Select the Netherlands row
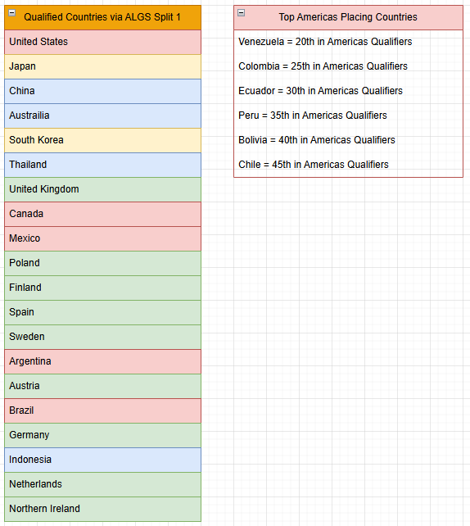The image size is (470, 526). (102, 484)
